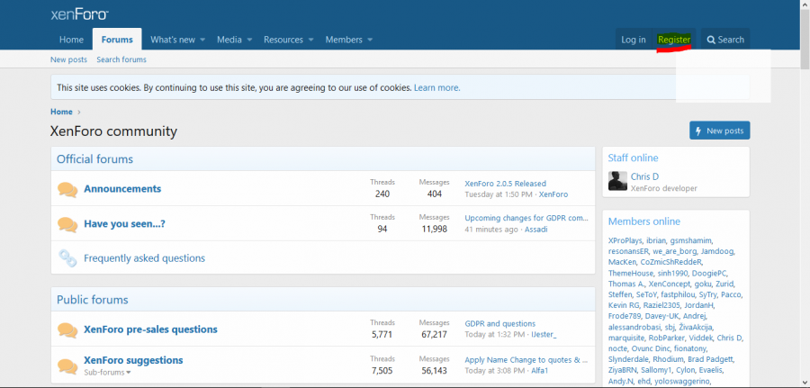Click XenForo suggestions forum bubble icon

pyautogui.click(x=67, y=365)
